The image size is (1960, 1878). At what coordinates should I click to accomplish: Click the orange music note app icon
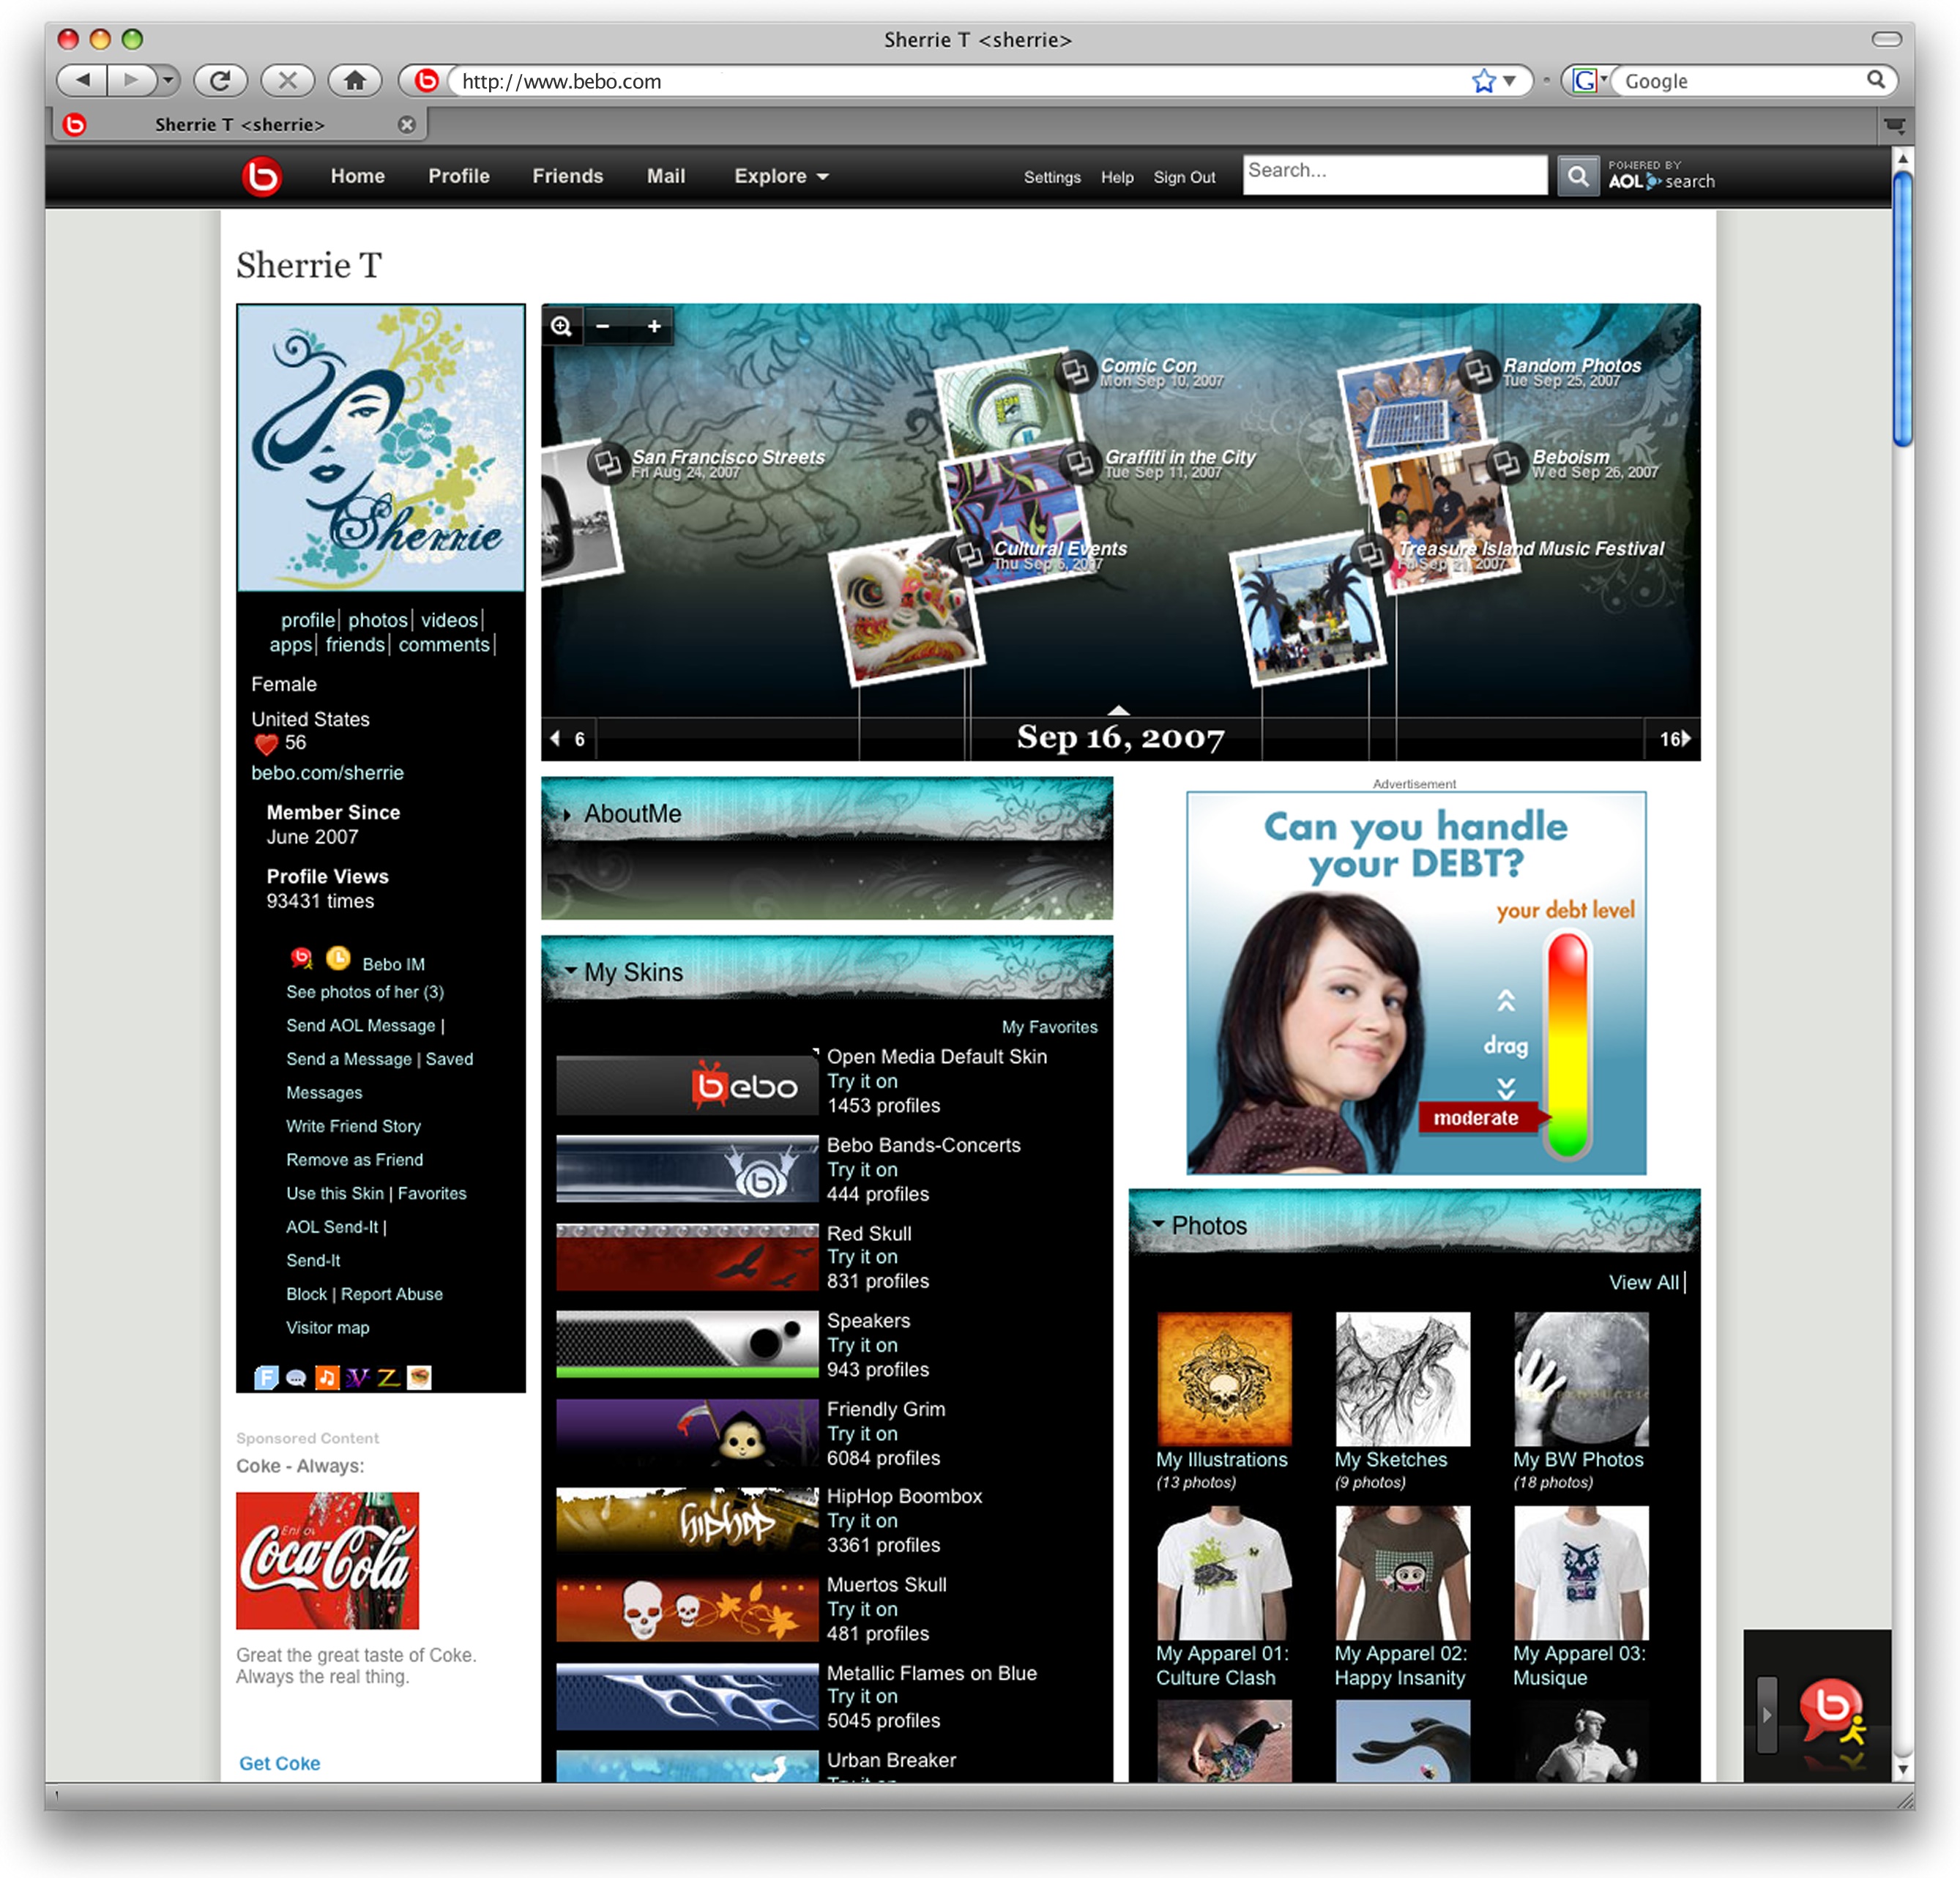pyautogui.click(x=327, y=1378)
